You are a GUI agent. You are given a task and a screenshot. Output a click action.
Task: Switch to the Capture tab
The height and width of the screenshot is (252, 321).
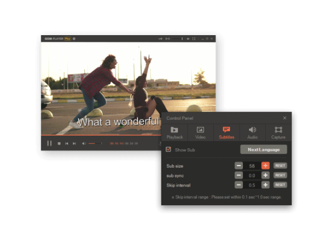[279, 133]
